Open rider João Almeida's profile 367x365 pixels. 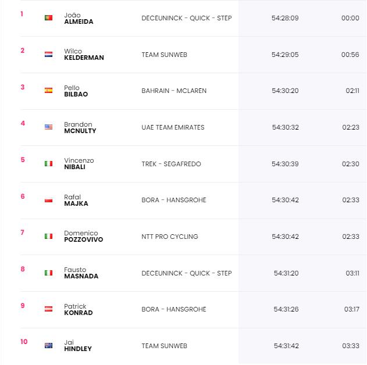[79, 18]
